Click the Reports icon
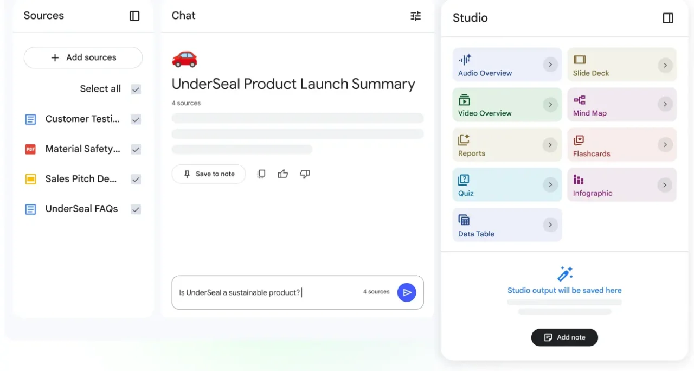Screen dimensions: 694x371 click(x=464, y=140)
